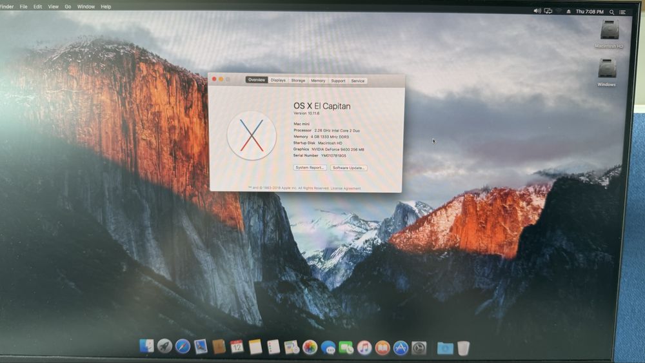Switch to the Storage tab
This screenshot has width=645, height=363.
(x=298, y=81)
